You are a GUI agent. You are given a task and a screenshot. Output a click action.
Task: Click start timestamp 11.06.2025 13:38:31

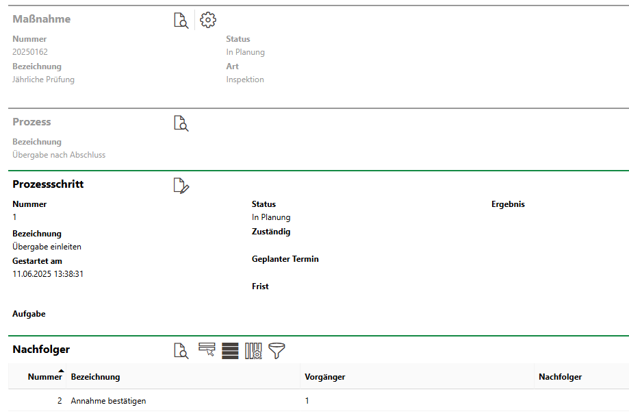click(x=48, y=274)
